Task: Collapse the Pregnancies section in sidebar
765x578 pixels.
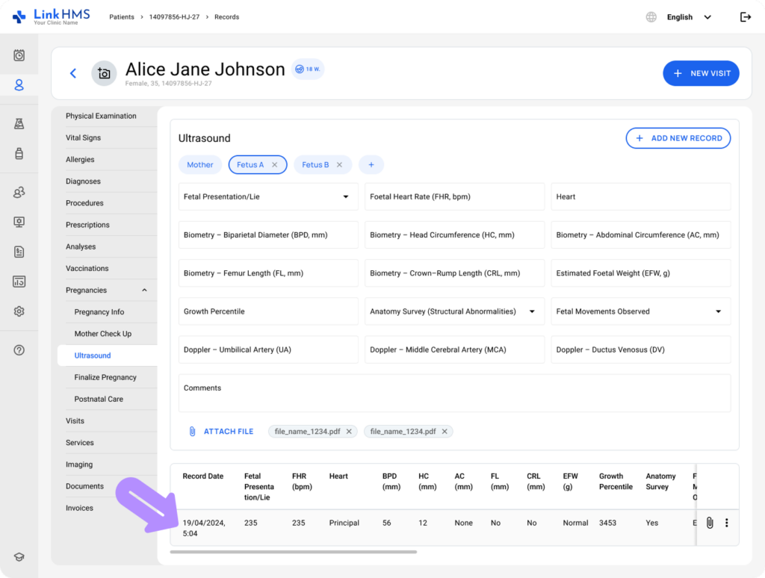Action: (x=144, y=290)
